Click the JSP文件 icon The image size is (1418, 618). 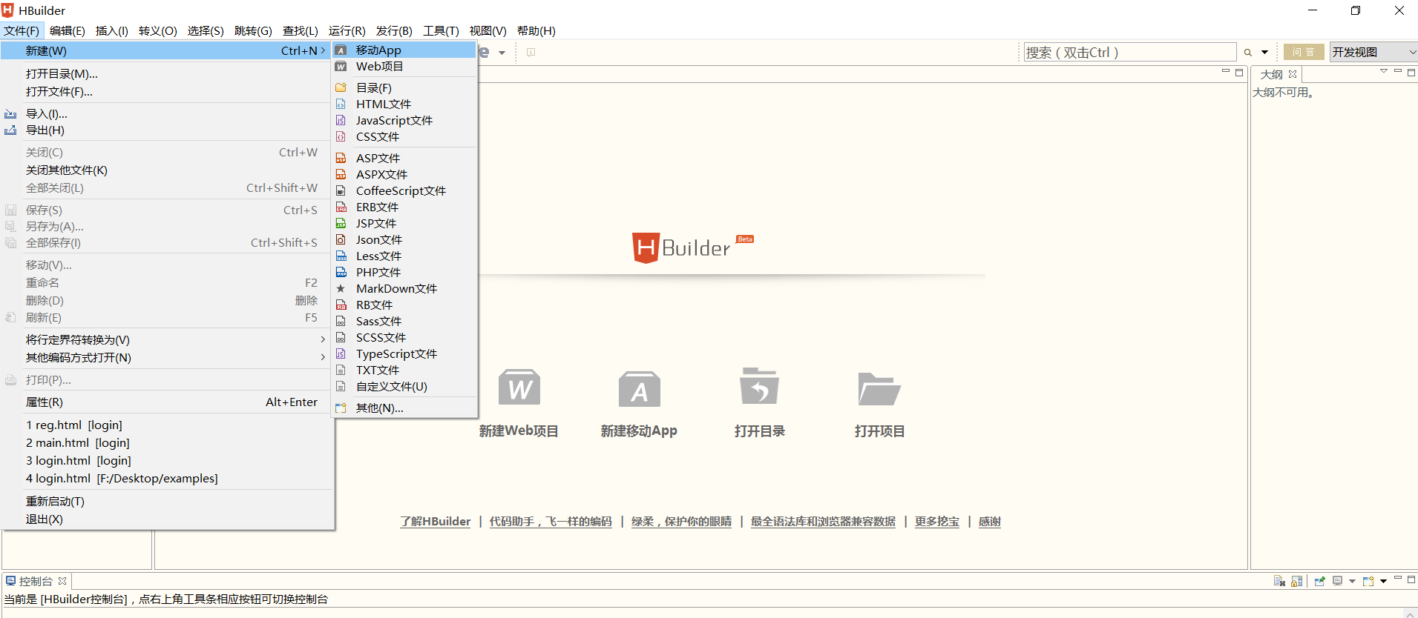(x=341, y=223)
